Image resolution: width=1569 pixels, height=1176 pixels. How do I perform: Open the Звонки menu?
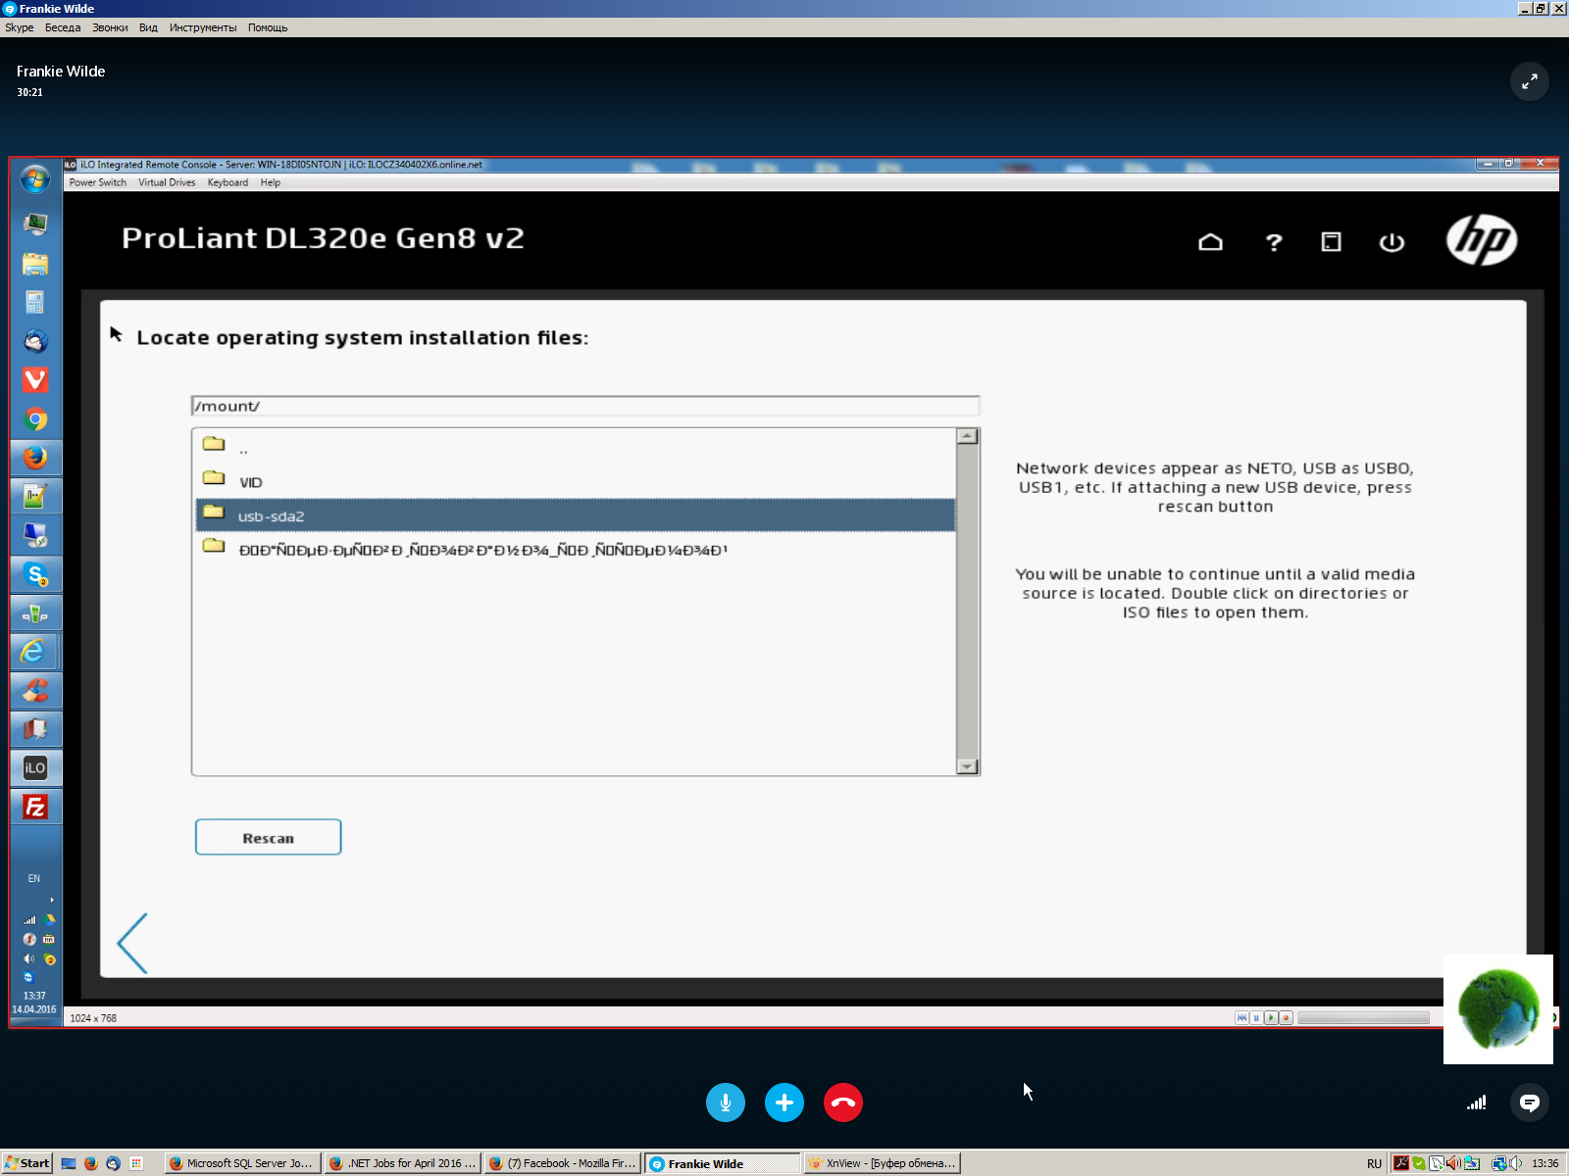(110, 27)
